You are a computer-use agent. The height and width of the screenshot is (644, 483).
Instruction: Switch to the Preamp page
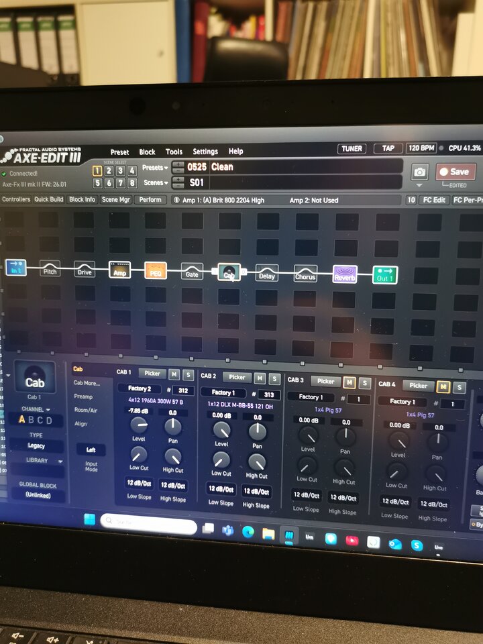(83, 396)
